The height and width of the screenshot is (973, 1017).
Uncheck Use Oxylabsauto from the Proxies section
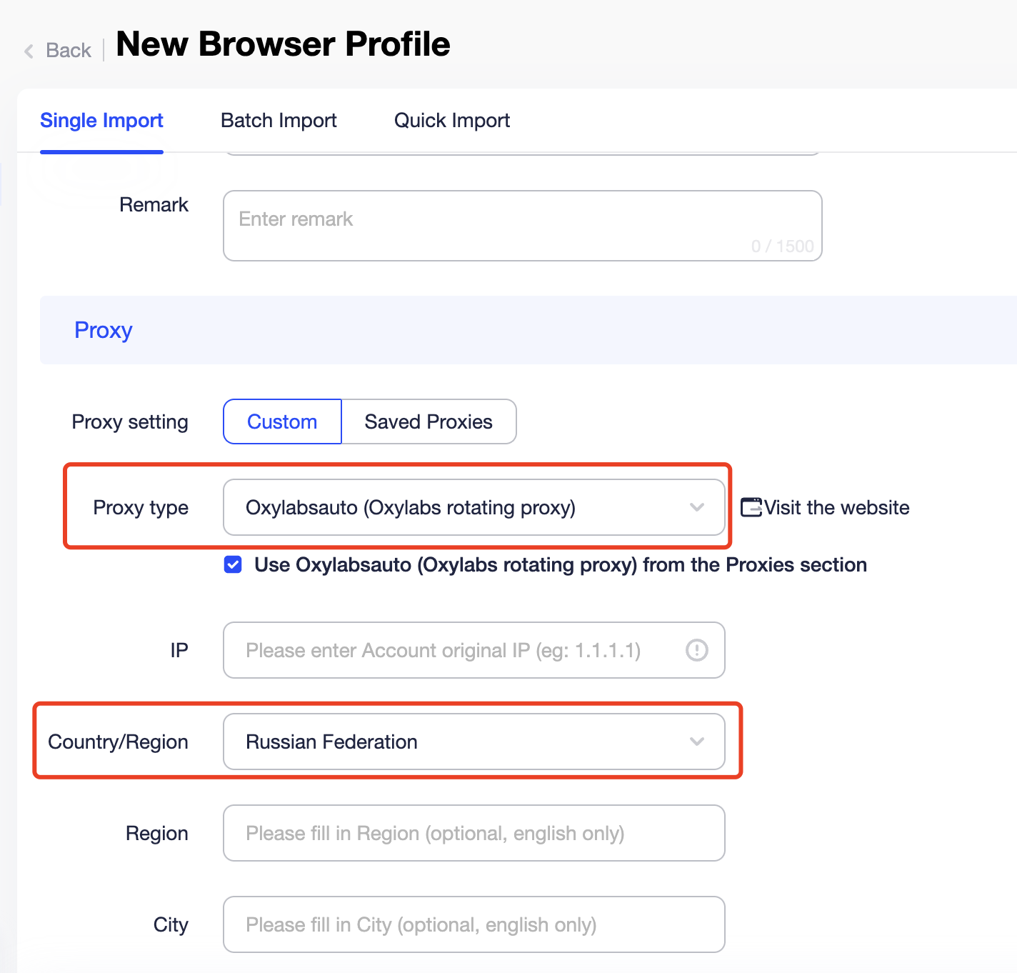232,564
